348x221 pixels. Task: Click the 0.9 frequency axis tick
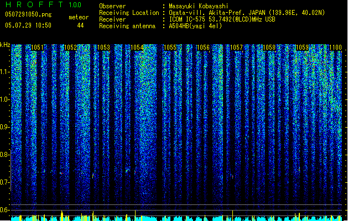click(4, 127)
